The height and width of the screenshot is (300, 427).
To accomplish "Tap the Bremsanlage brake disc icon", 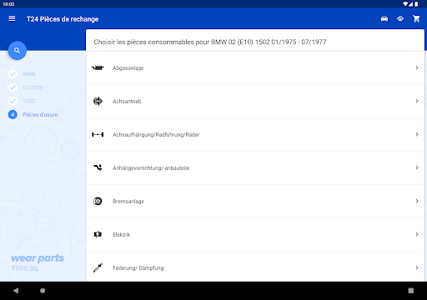I will pyautogui.click(x=98, y=201).
